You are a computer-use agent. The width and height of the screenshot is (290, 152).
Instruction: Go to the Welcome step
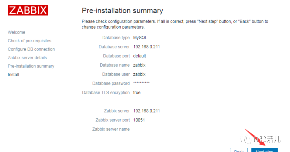coord(17,32)
